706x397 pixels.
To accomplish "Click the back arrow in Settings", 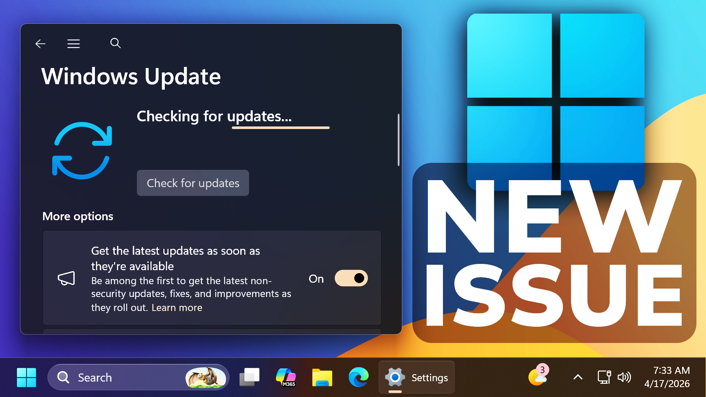I will (40, 43).
